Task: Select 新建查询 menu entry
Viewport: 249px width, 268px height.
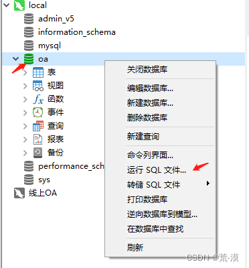Action: (x=143, y=136)
